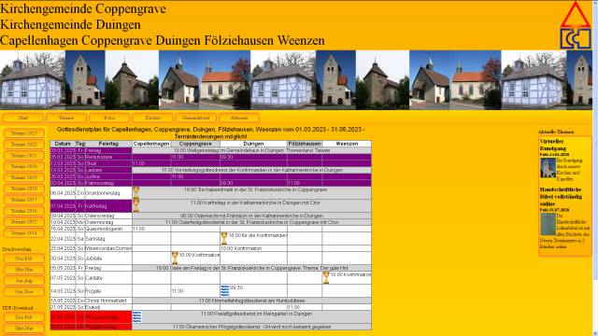Click the Weenzen column header

coord(347,144)
